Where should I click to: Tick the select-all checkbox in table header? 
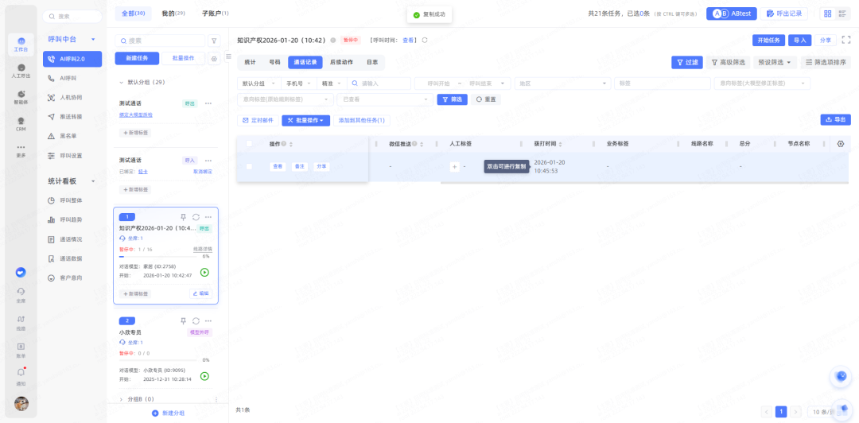coord(249,144)
